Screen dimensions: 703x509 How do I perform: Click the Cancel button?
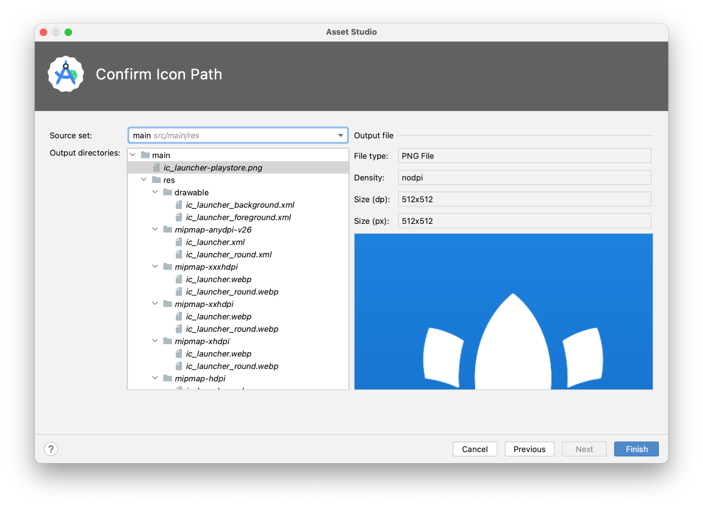pos(474,449)
